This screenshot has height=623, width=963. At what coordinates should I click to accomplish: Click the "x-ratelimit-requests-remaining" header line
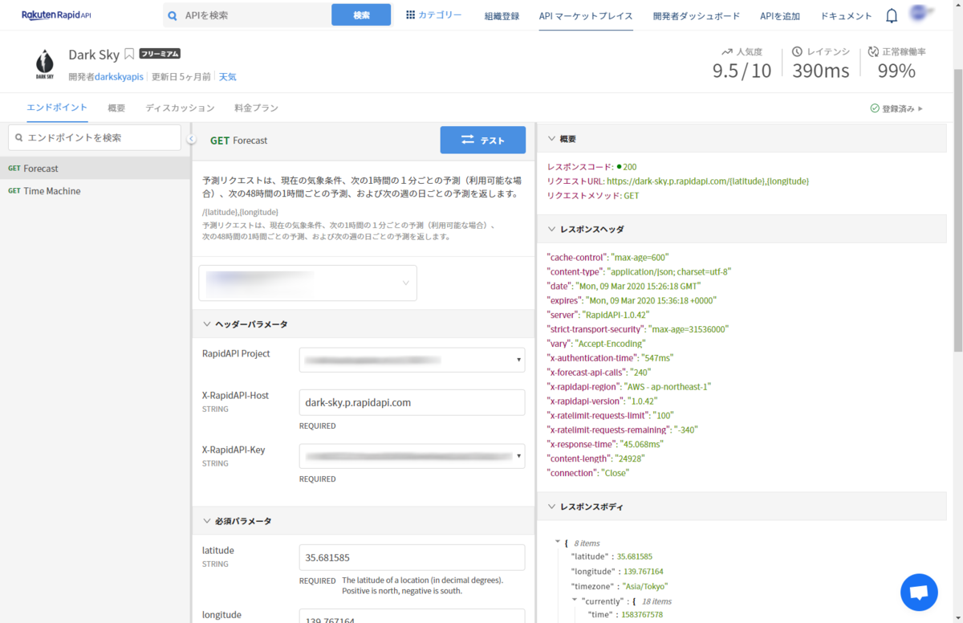(622, 430)
